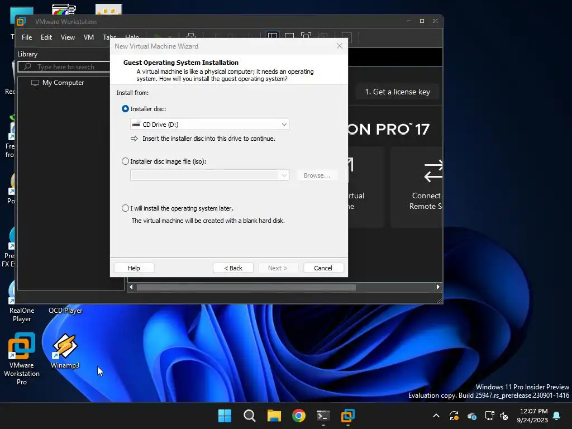The image size is (572, 429).
Task: Open the Windows Start menu
Action: point(225,416)
